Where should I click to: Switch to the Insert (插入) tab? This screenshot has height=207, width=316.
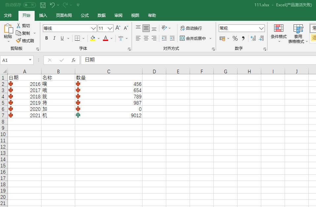pyautogui.click(x=43, y=16)
